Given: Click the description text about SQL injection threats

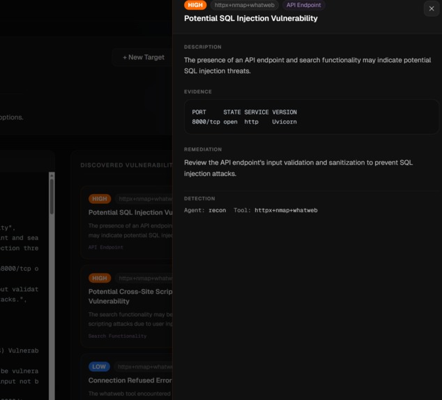Looking at the screenshot, I should [307, 66].
